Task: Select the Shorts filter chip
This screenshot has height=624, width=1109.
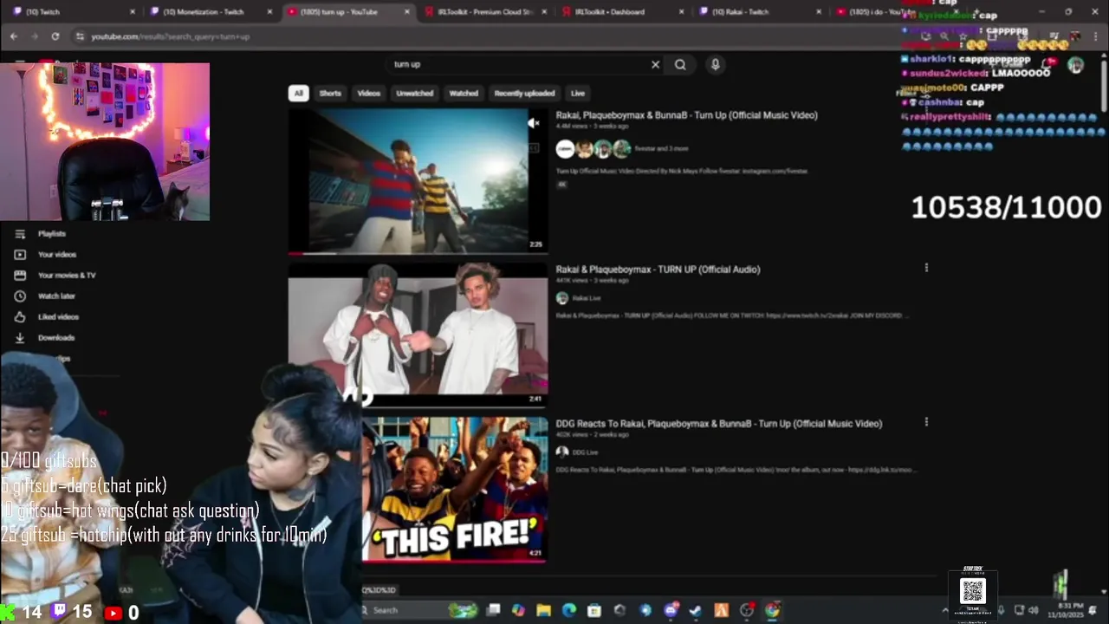Action: pos(330,93)
